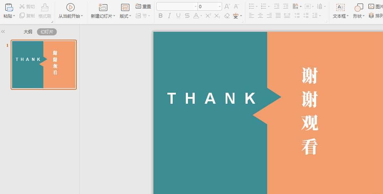Click the New Slide (新建幻灯片) icon
The image size is (383, 194).
(103, 7)
